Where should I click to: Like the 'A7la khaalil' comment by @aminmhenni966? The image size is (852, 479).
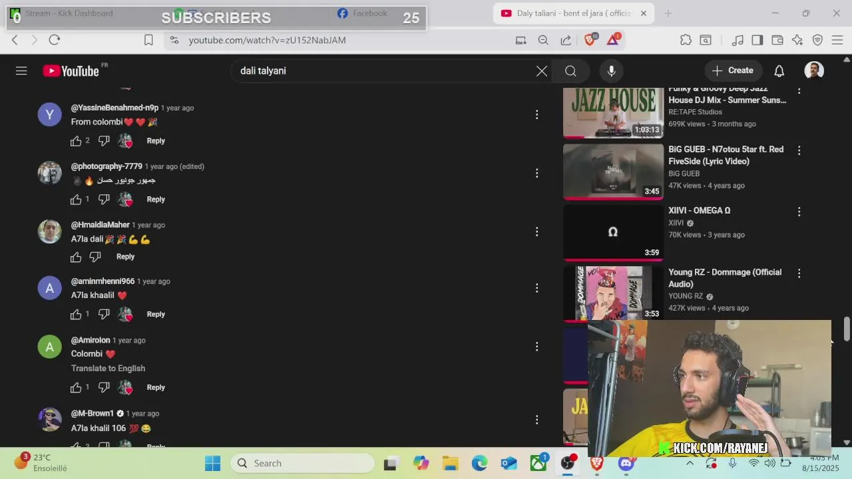point(76,314)
